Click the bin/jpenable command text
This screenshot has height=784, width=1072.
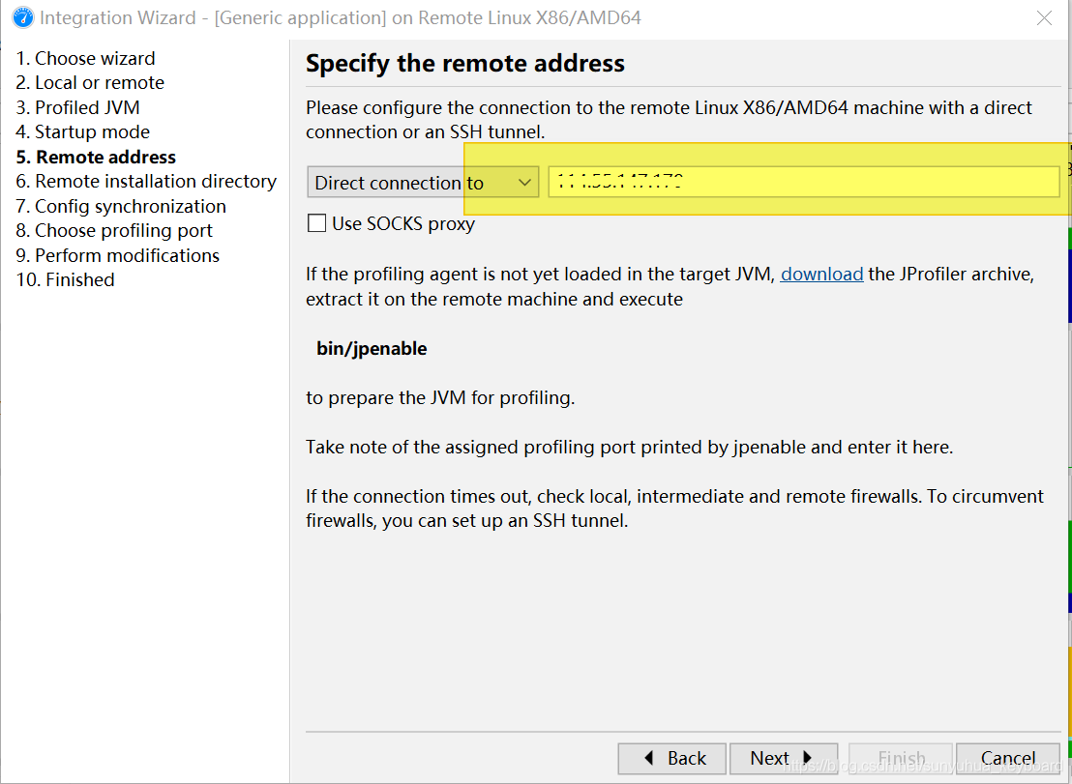click(372, 348)
